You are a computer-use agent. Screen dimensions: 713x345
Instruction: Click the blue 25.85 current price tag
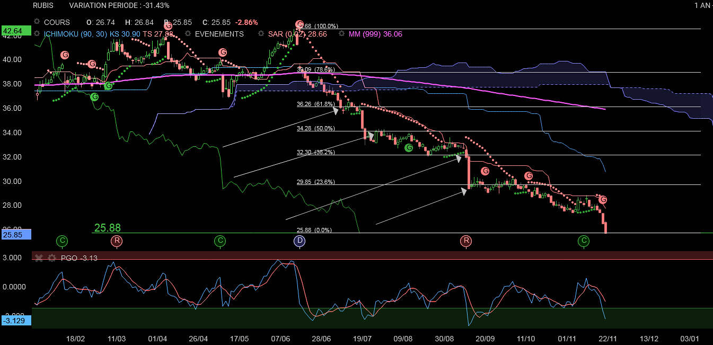point(16,234)
